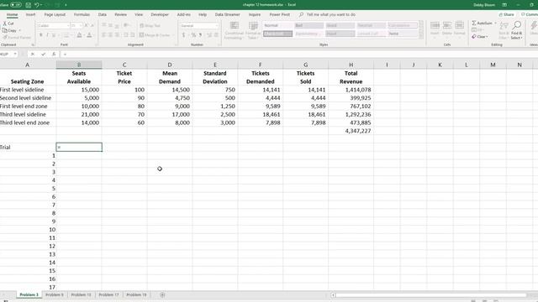Click the New Sheet plus icon

[162, 294]
